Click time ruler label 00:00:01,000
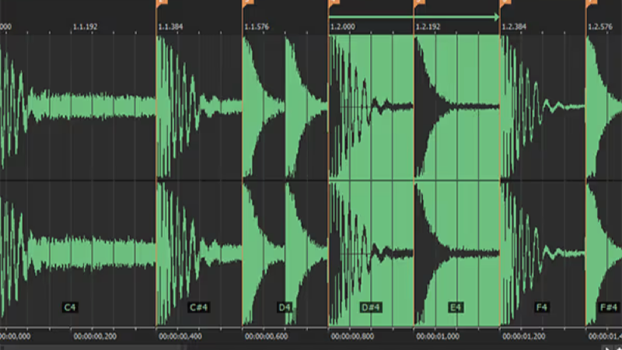This screenshot has height=350, width=622. click(x=438, y=336)
